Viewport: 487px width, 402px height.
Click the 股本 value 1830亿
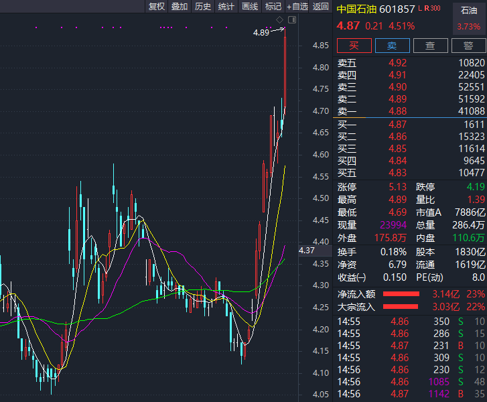click(470, 252)
